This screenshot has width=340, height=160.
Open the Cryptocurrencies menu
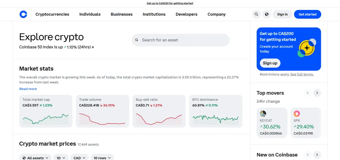(52, 14)
